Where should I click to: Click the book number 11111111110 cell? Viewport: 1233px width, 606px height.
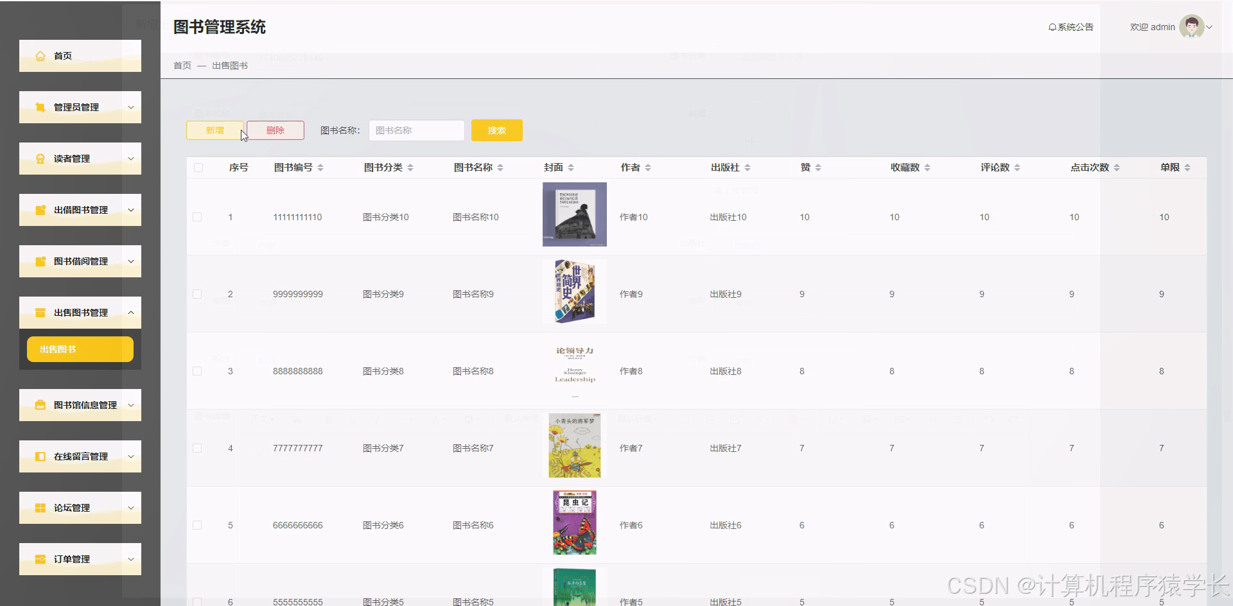point(297,217)
